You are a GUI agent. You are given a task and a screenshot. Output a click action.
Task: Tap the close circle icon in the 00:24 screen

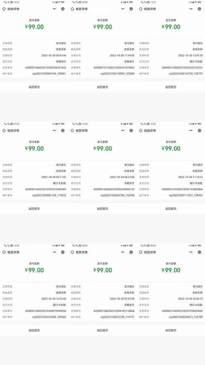tap(199, 252)
